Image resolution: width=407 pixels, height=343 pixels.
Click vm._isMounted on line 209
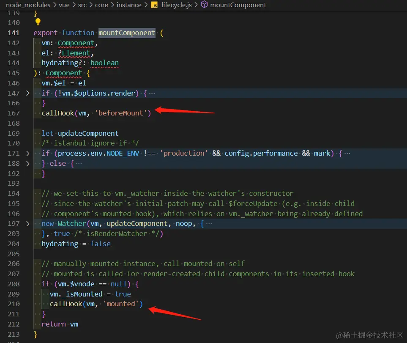click(76, 294)
